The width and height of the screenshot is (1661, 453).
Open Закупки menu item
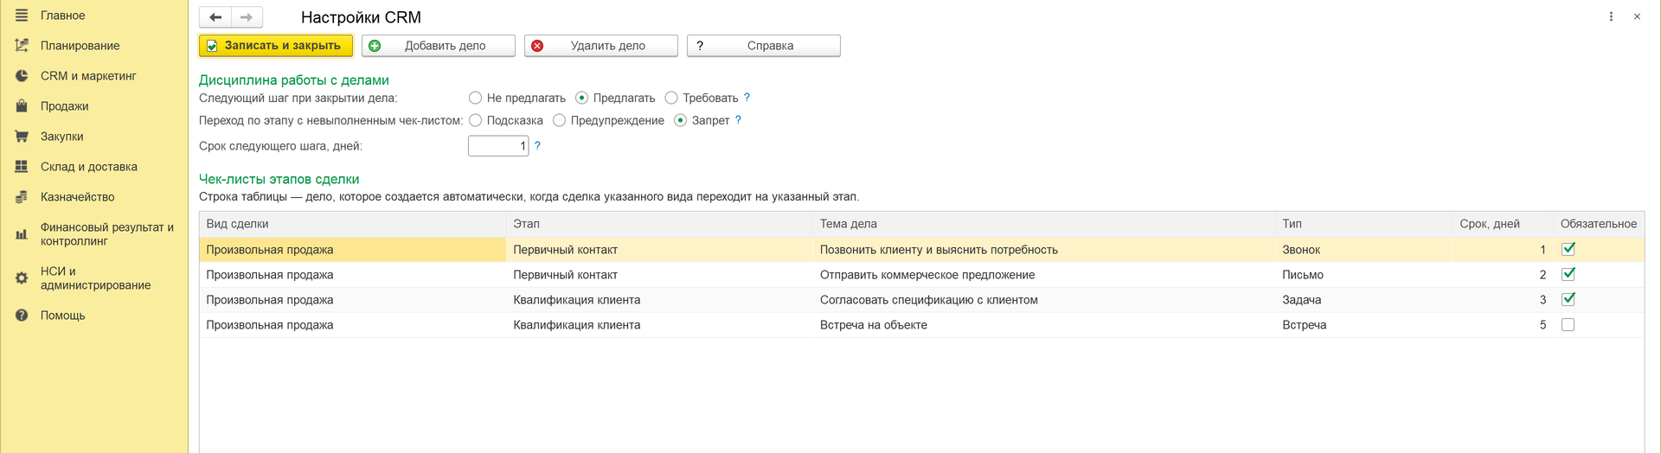pyautogui.click(x=62, y=137)
